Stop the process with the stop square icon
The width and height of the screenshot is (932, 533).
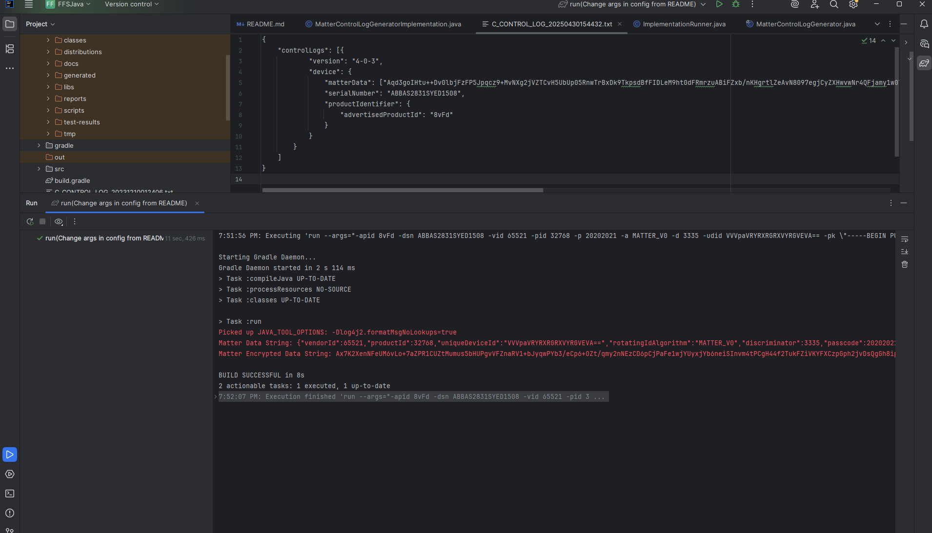(x=42, y=221)
